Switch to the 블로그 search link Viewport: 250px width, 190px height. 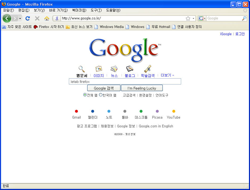pyautogui.click(x=130, y=76)
